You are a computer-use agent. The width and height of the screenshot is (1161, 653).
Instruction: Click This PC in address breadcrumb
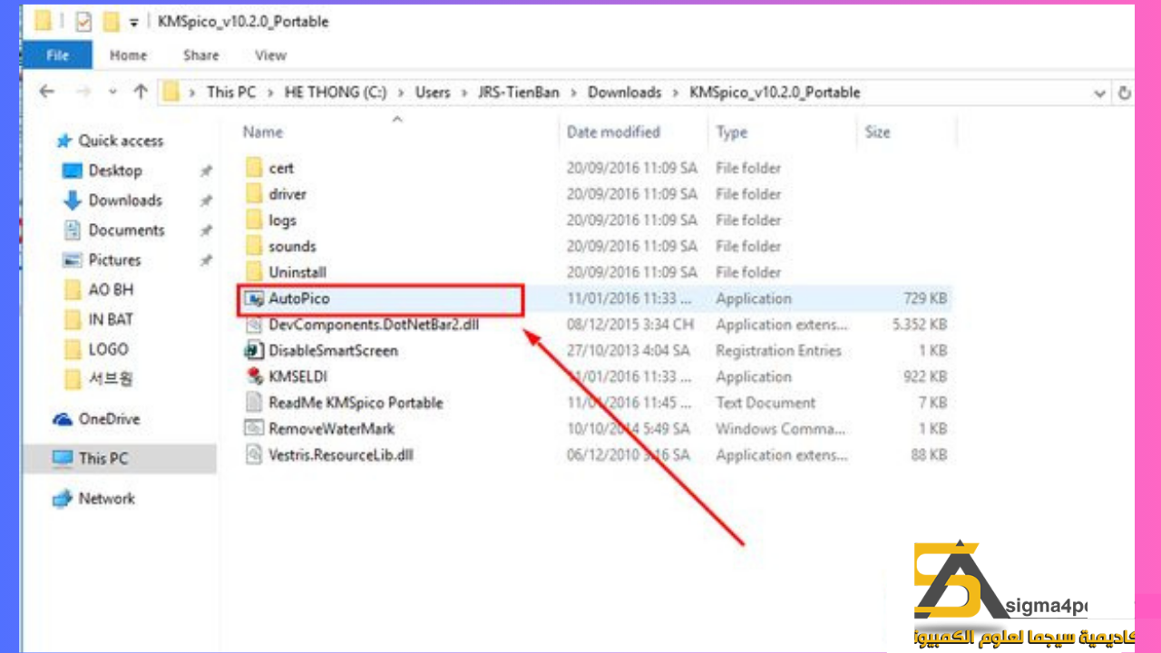pos(231,93)
